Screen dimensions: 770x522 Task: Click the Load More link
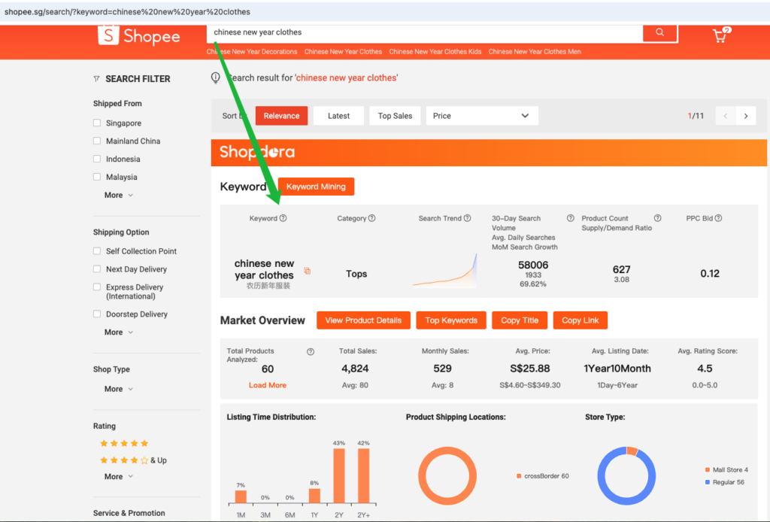[x=267, y=385]
